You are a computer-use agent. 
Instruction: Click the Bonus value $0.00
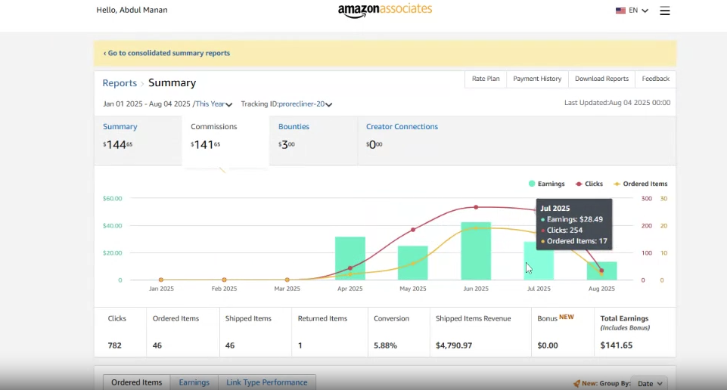[548, 345]
